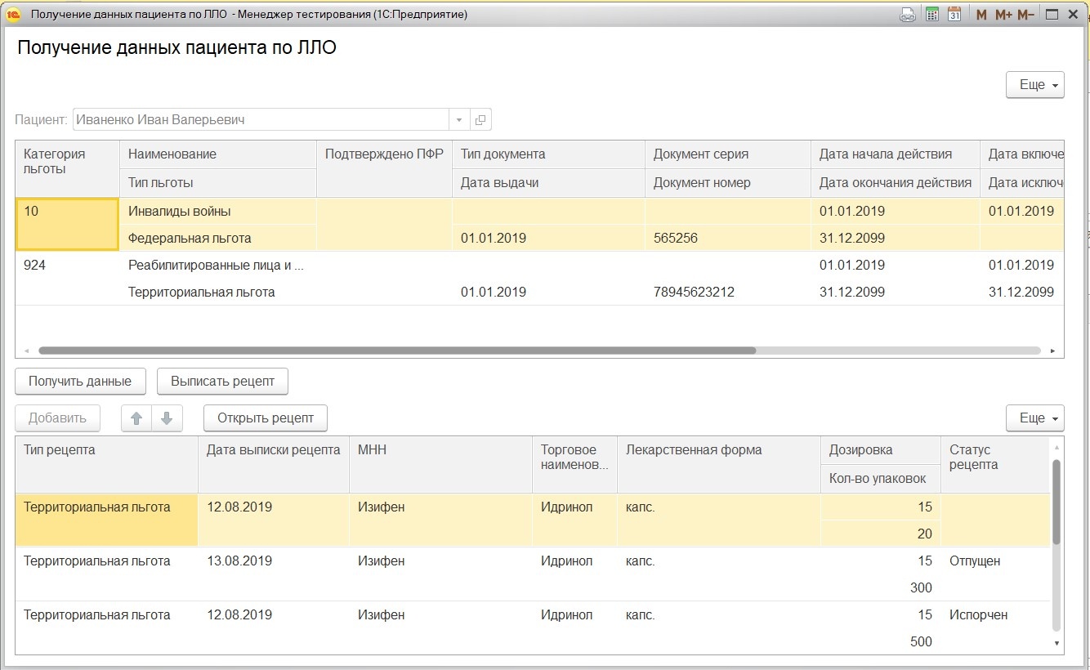Click the vertical scrollbar of recipe table

(x=1056, y=502)
